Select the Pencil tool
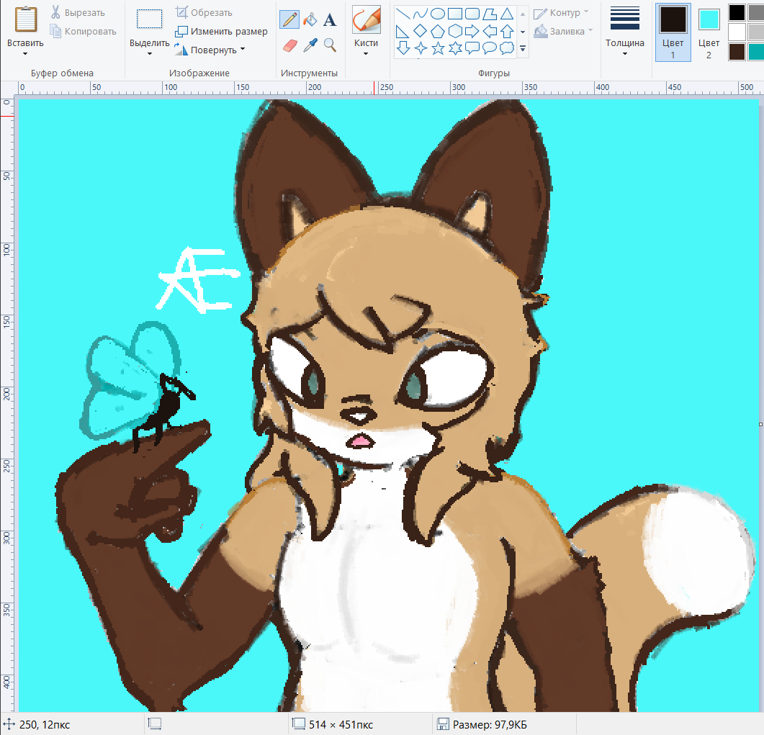The height and width of the screenshot is (735, 764). click(289, 19)
